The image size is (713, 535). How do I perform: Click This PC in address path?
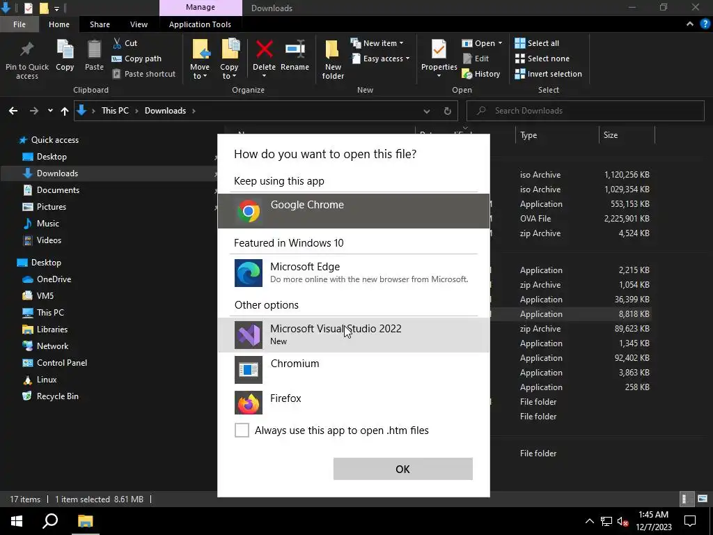[x=115, y=111]
